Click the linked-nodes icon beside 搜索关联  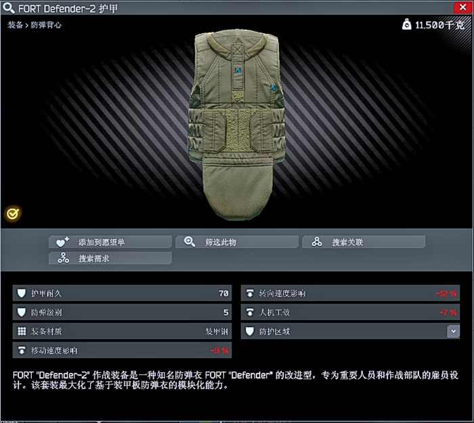(317, 242)
